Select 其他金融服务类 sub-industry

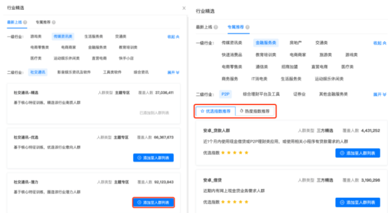(334, 94)
